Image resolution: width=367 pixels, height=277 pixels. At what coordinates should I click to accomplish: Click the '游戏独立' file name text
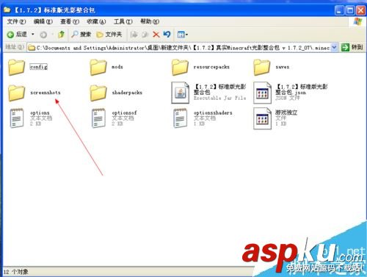[286, 112]
